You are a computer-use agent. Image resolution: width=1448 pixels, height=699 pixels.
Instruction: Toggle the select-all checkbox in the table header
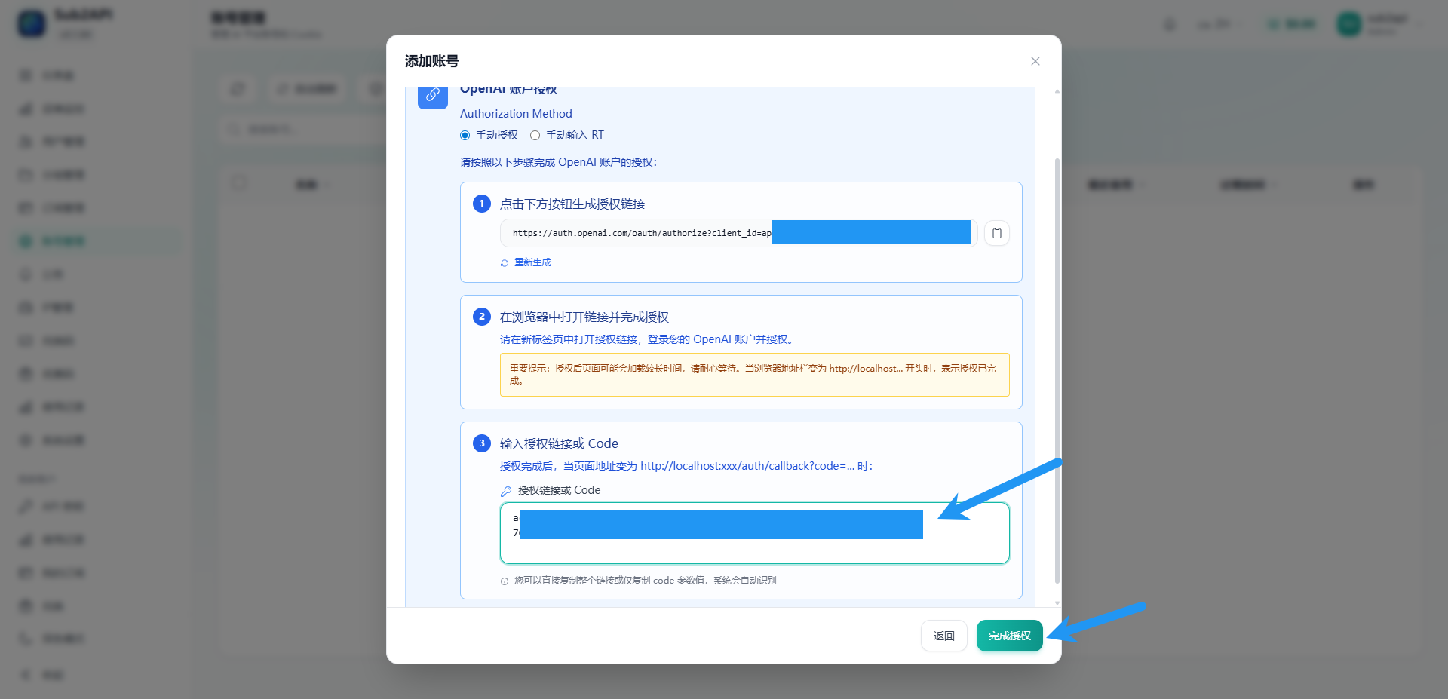(240, 183)
